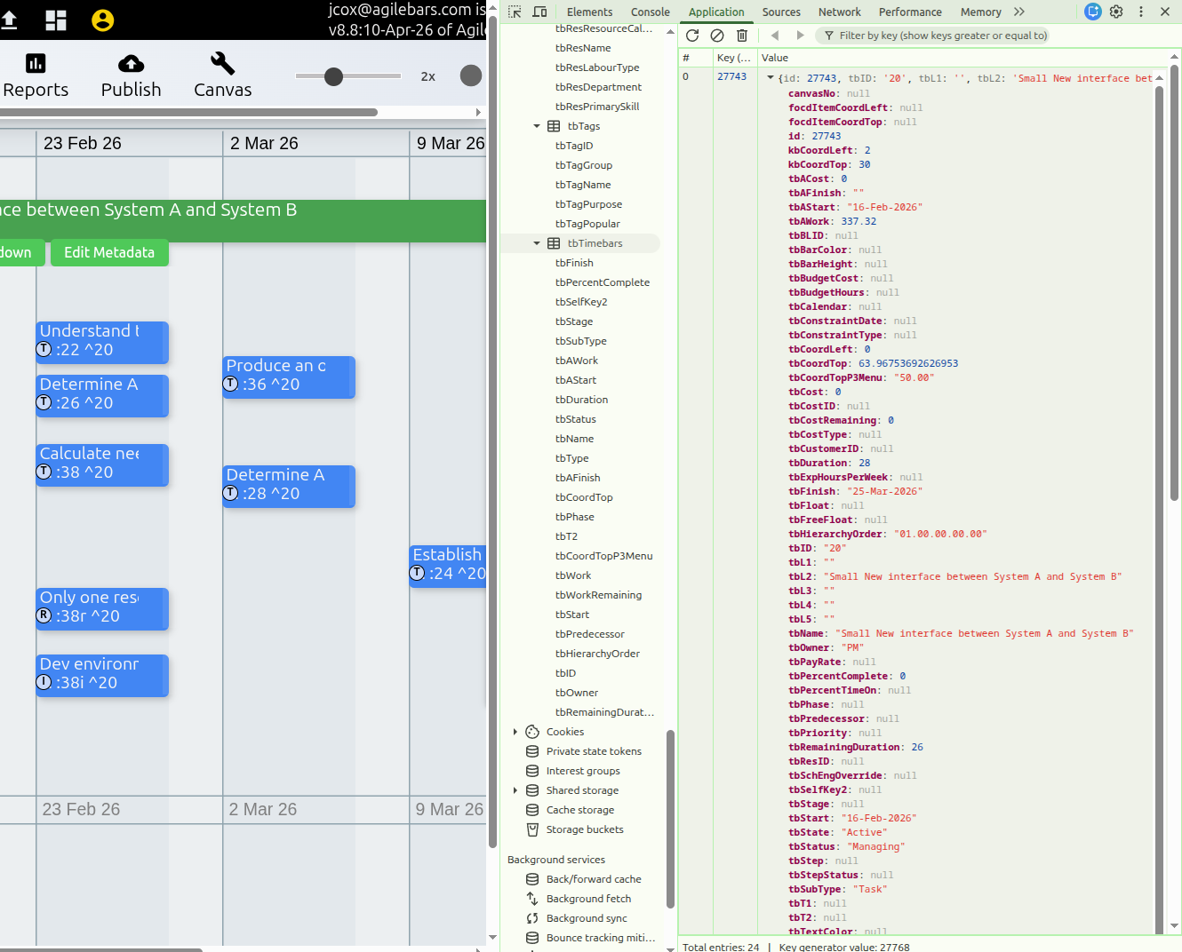Switch to the Memory tab

pyautogui.click(x=980, y=12)
